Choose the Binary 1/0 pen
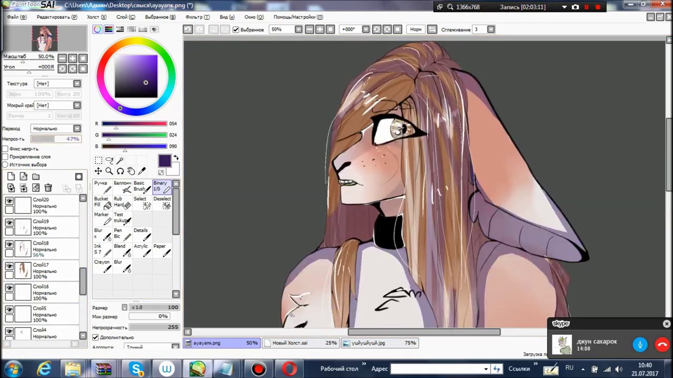 pyautogui.click(x=162, y=187)
